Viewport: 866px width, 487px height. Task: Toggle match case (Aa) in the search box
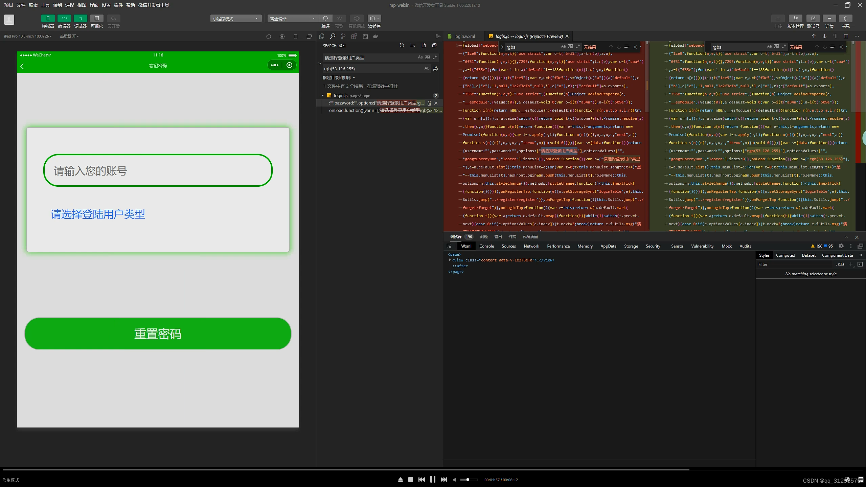420,57
